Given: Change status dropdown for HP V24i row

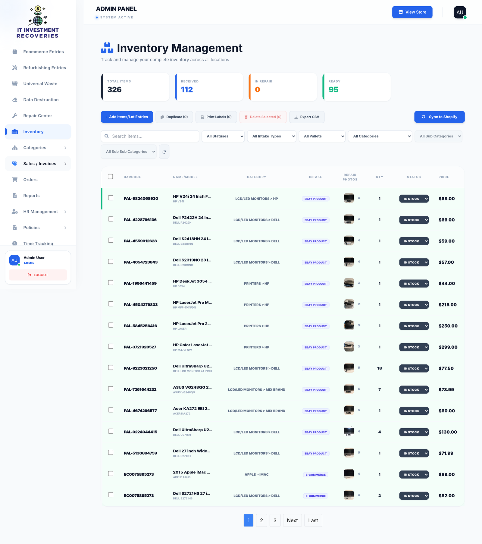Looking at the screenshot, I should coord(414,199).
